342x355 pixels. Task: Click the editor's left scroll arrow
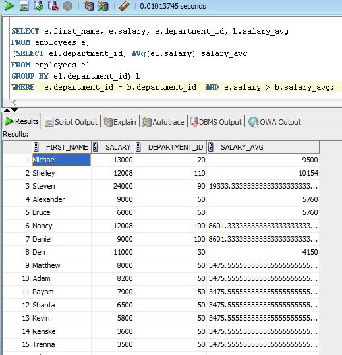point(14,102)
